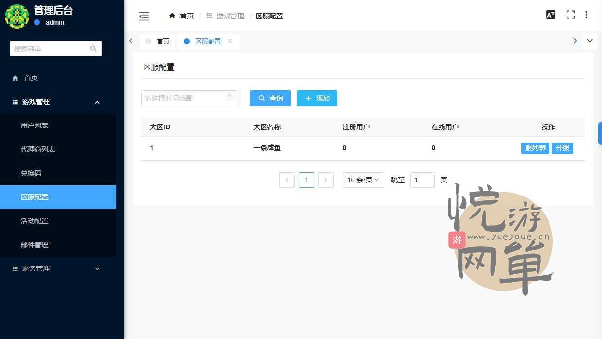Toggle fullscreen mode icon
This screenshot has height=339, width=602.
[x=570, y=15]
